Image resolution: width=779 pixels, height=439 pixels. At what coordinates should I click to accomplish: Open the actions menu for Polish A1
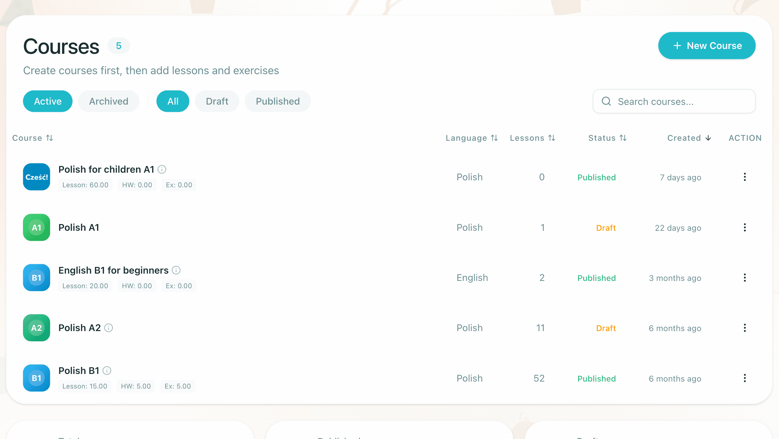point(745,227)
